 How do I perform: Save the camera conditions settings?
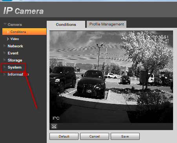(125, 136)
